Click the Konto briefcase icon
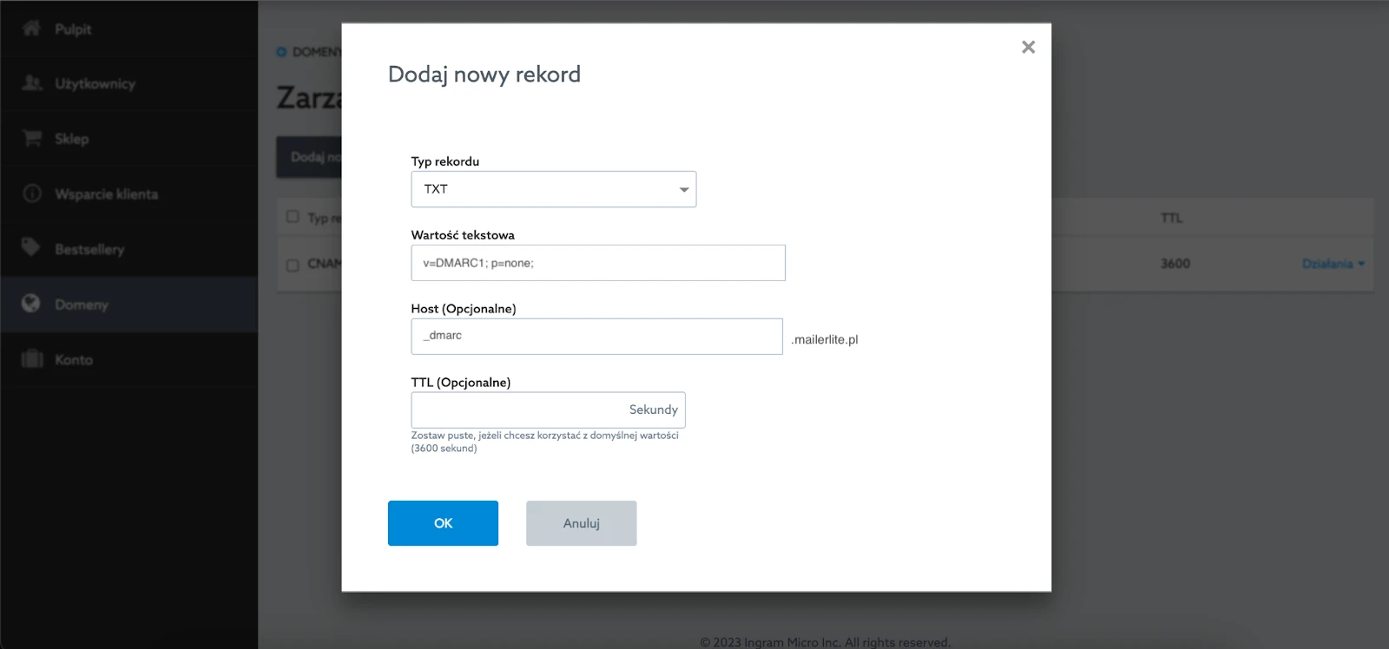1389x649 pixels. pyautogui.click(x=31, y=359)
